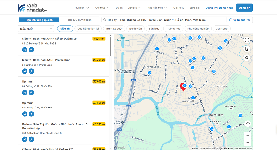Click supermarket marker above Phước Bình label
This screenshot has height=154, width=277.
pyautogui.click(x=193, y=98)
